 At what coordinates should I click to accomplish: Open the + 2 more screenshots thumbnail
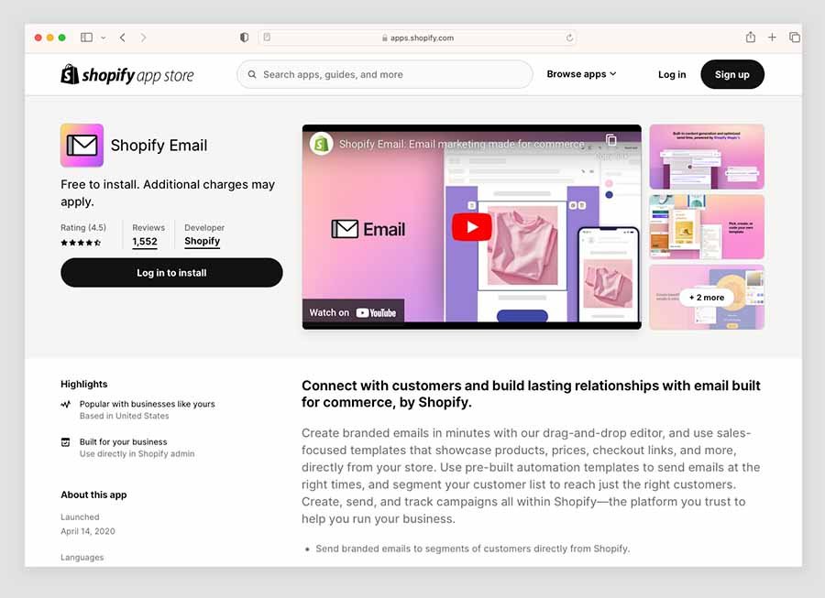click(707, 298)
